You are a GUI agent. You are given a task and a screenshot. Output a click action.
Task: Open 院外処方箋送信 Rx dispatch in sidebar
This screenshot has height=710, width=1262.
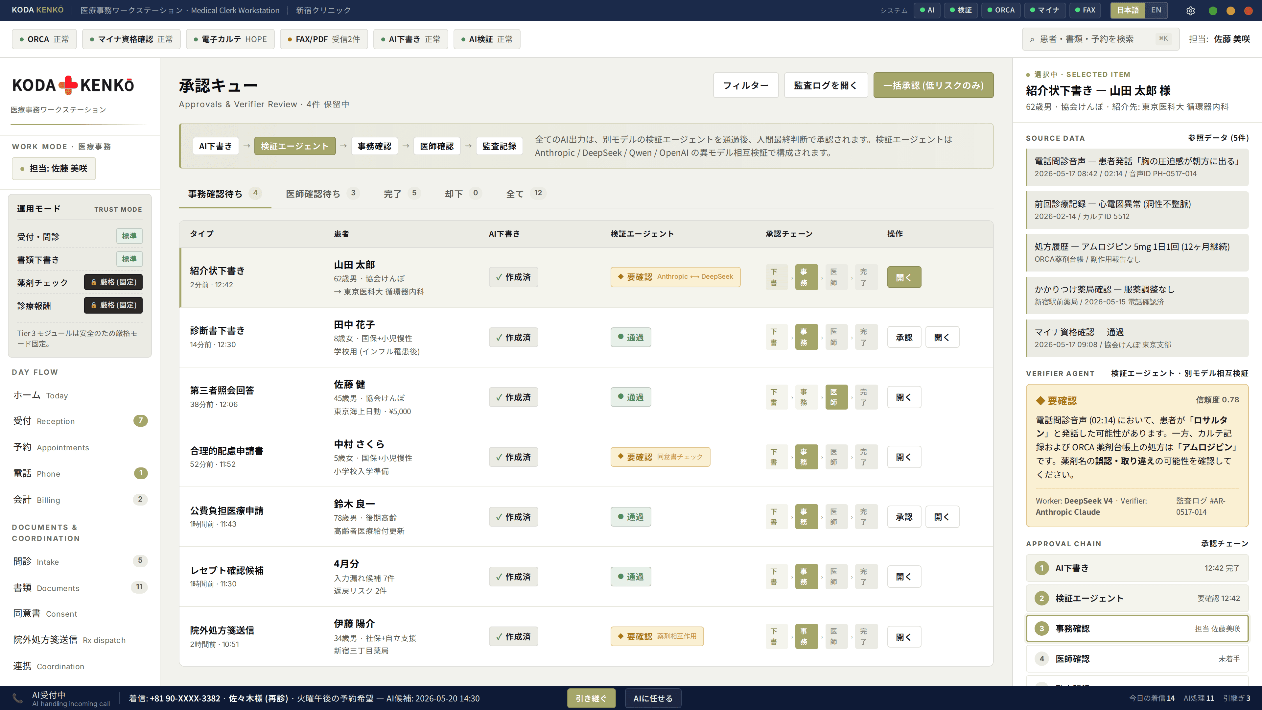click(x=80, y=640)
